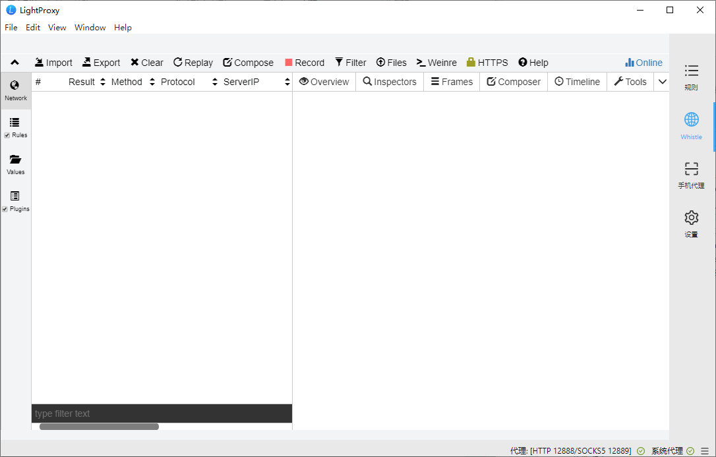This screenshot has height=457, width=716.
Task: Open the Compose toolbar item
Action: click(248, 63)
